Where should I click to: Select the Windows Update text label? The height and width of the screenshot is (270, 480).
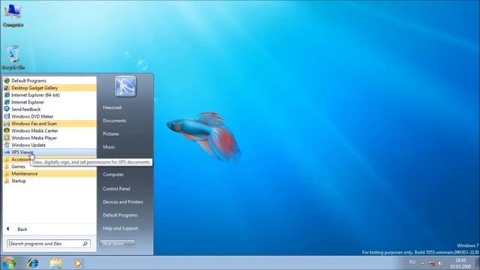coord(28,145)
